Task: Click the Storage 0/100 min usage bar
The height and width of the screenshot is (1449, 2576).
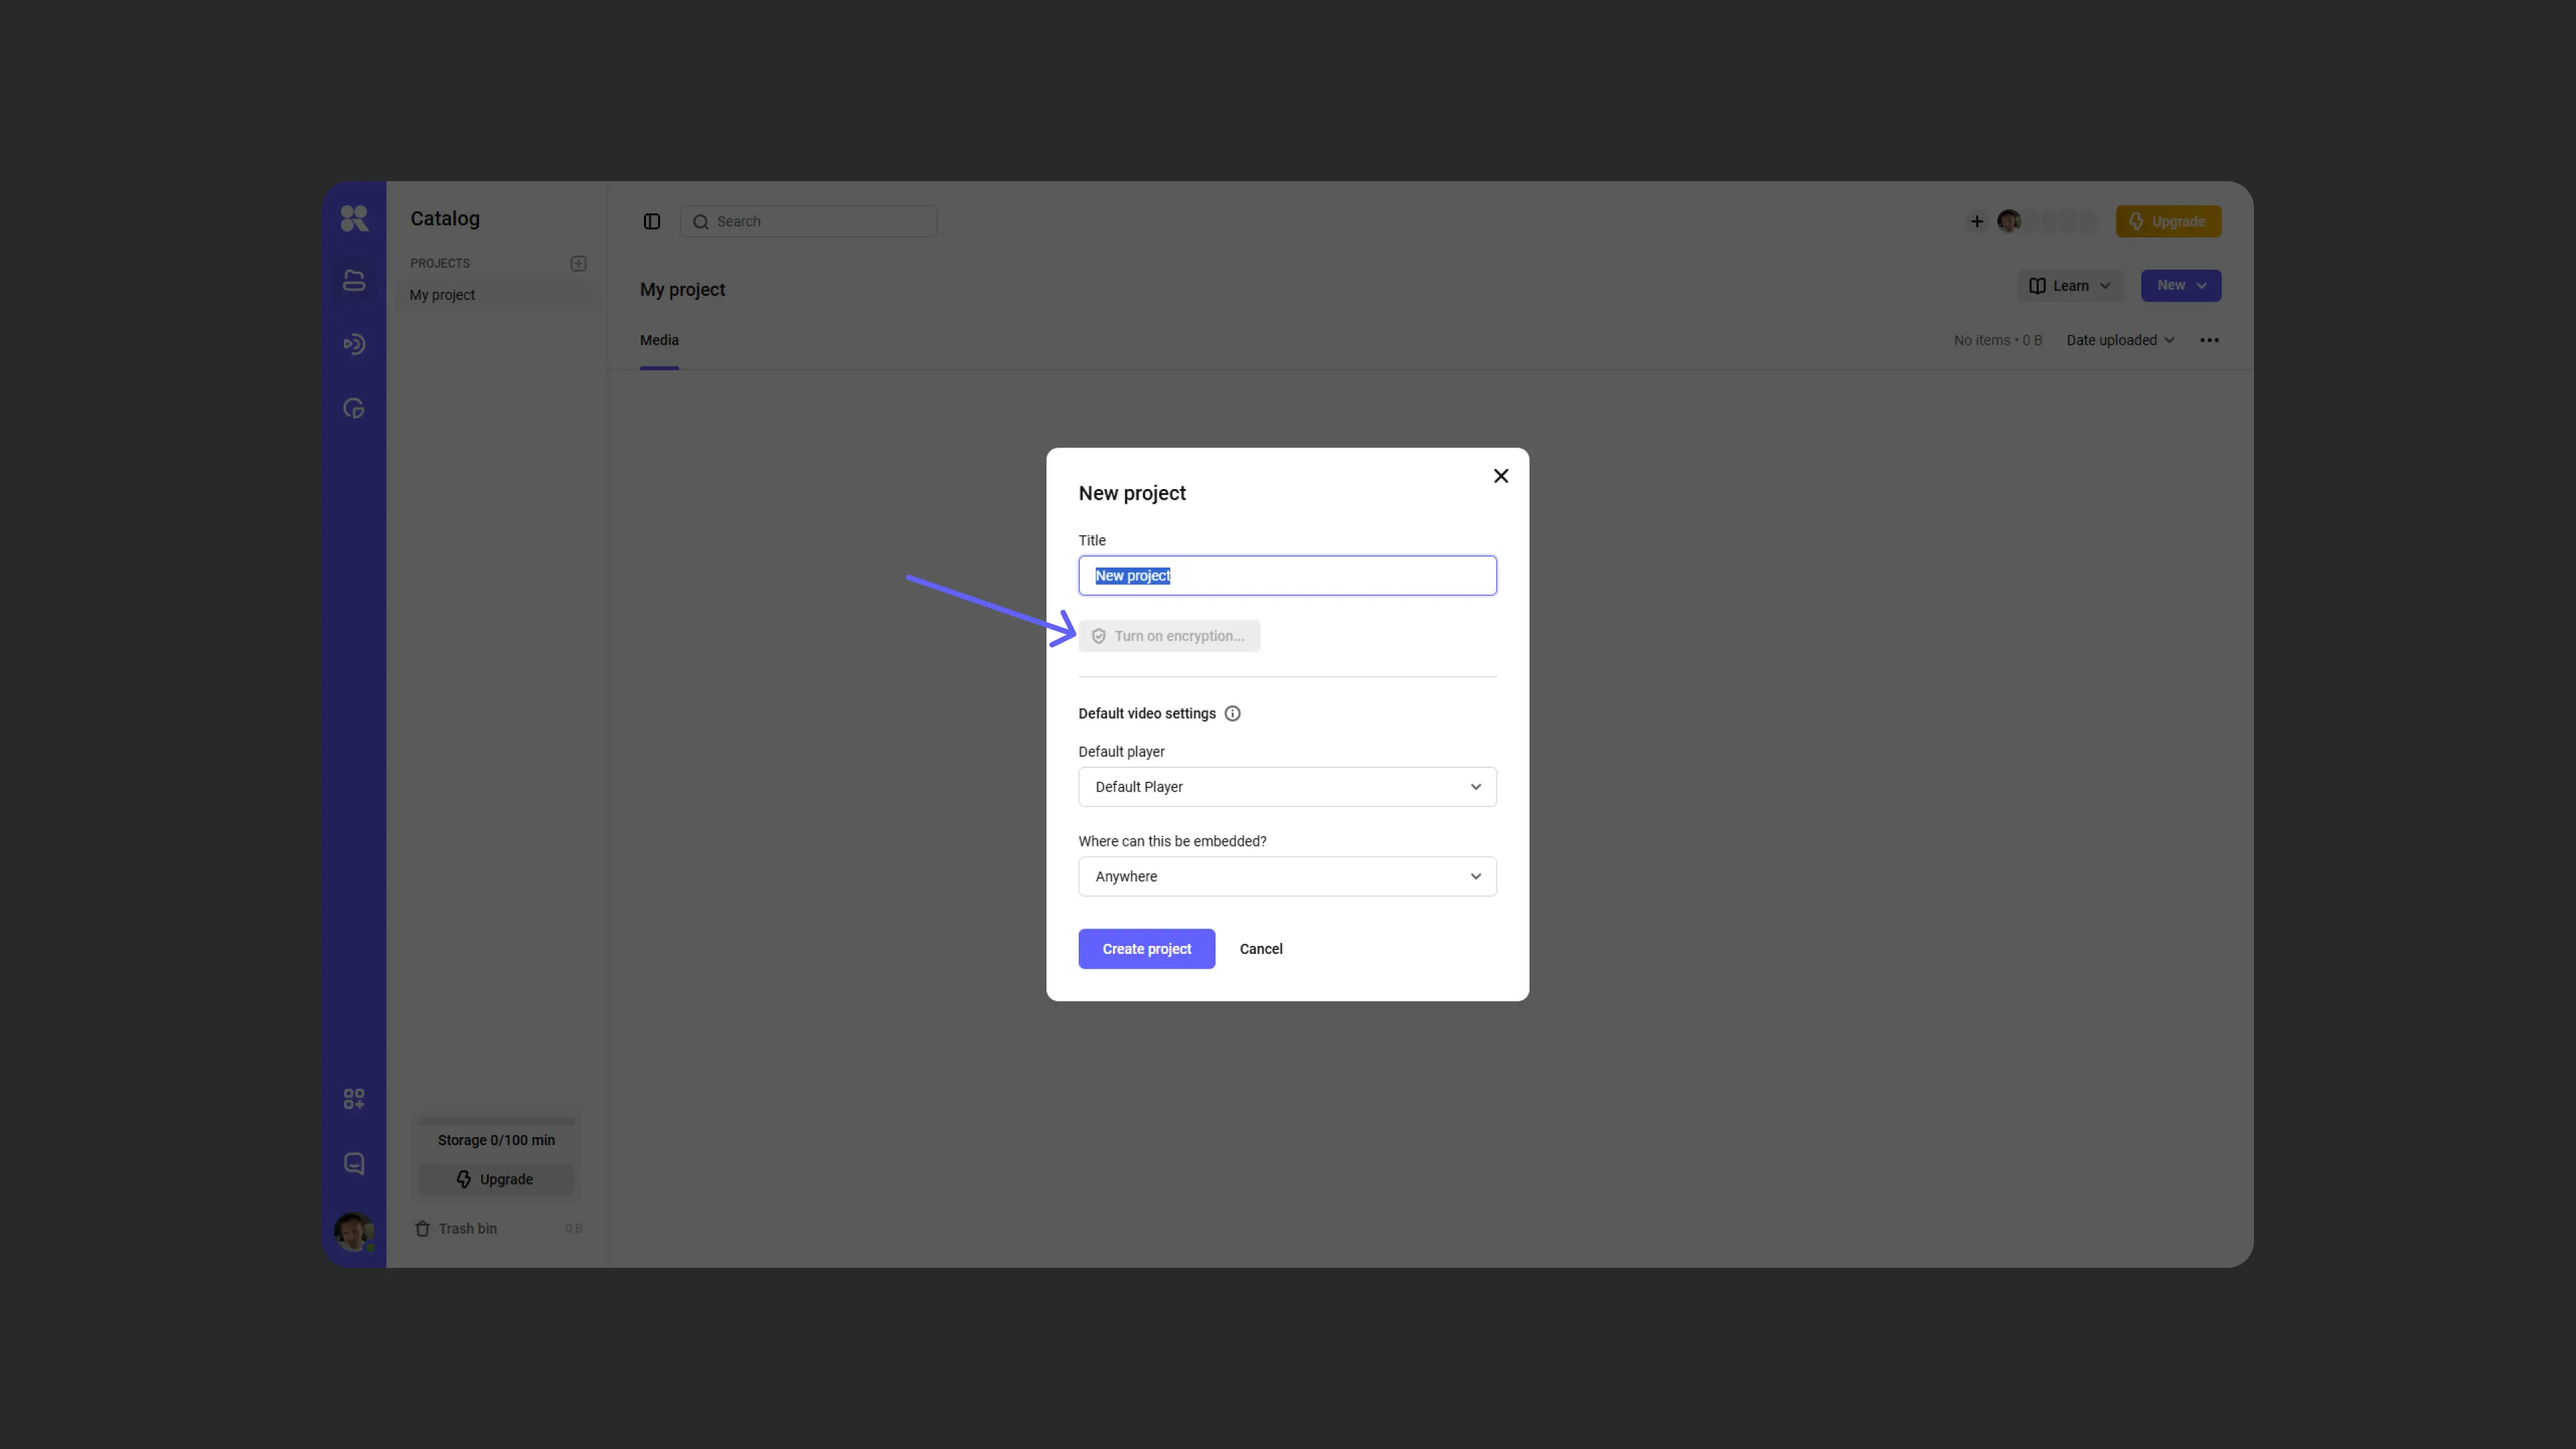Action: (x=496, y=1121)
